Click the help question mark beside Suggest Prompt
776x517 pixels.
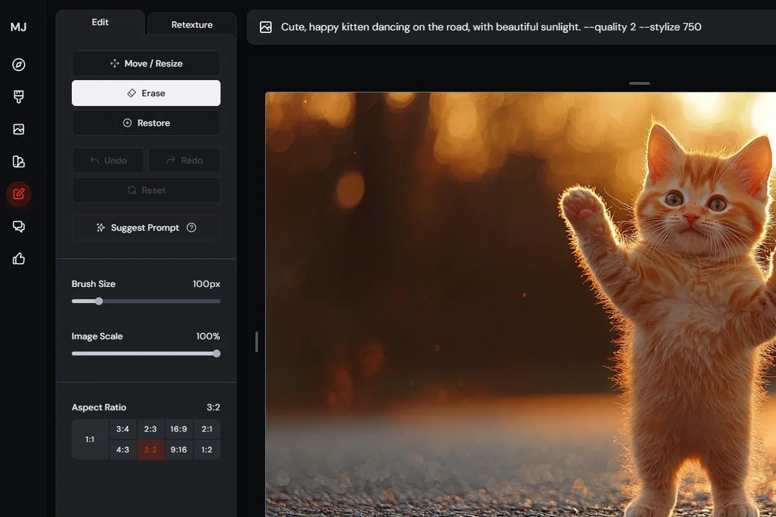click(x=191, y=227)
